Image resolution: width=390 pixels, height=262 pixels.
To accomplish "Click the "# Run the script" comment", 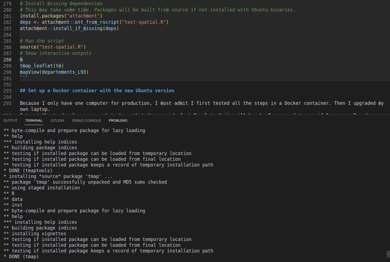I will click(41, 41).
